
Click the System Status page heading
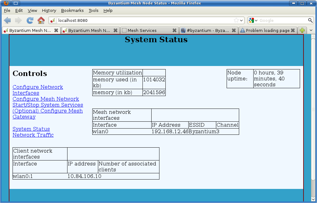point(156,39)
